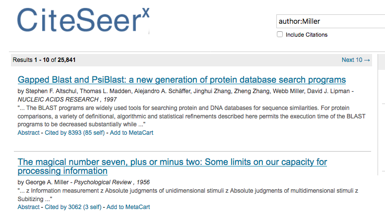The height and width of the screenshot is (214, 385).
Task: Add magical number seven paper to MetaCart
Action: pyautogui.click(x=128, y=207)
